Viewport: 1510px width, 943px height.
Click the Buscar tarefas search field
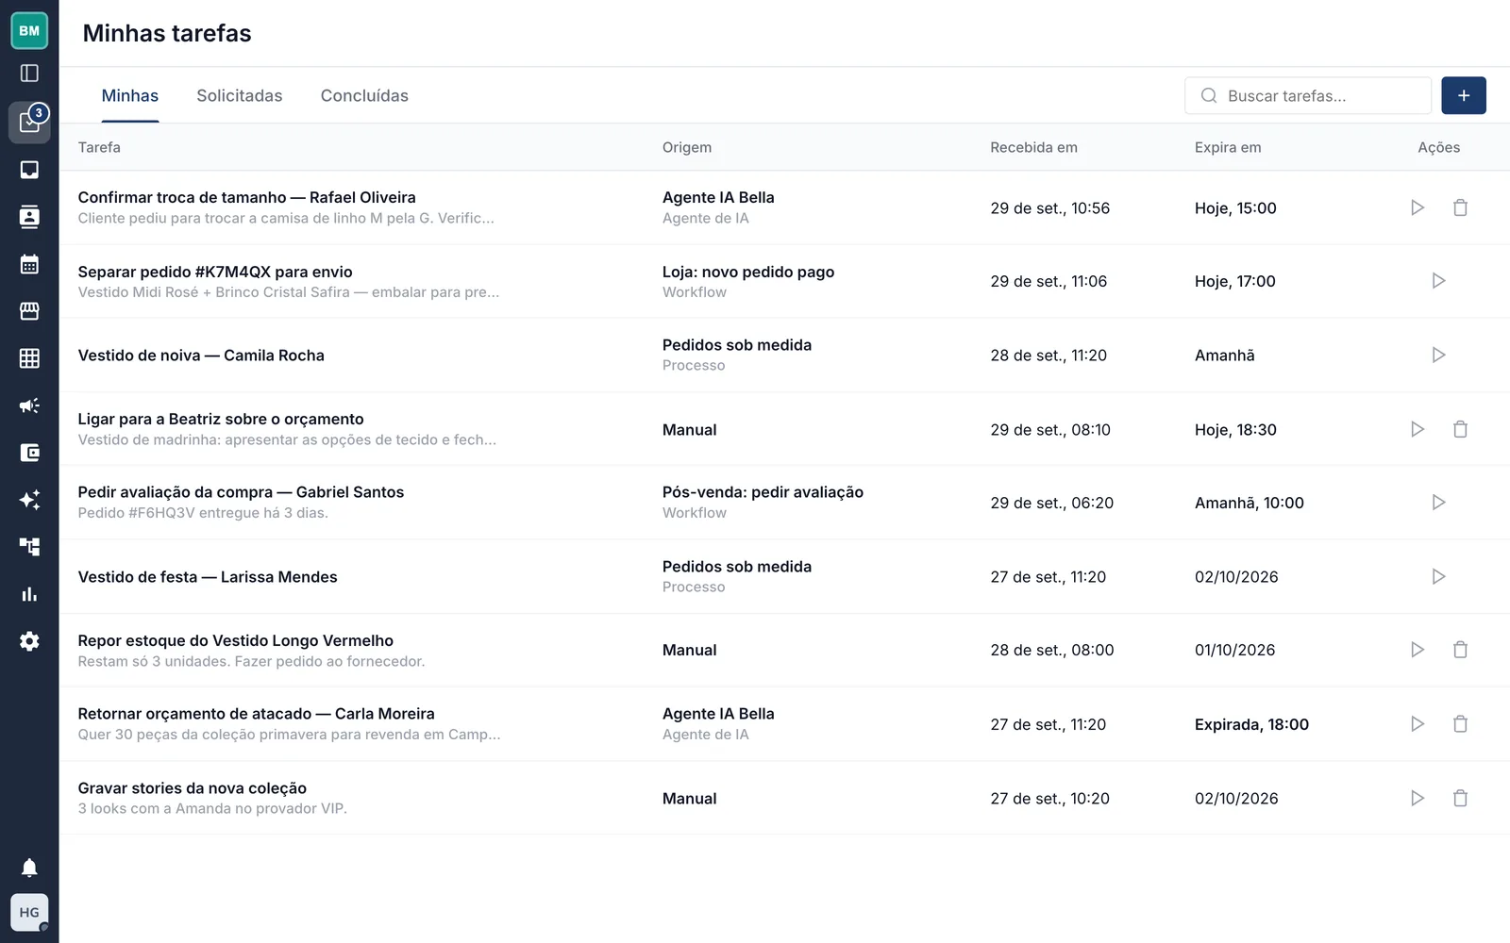(x=1308, y=95)
